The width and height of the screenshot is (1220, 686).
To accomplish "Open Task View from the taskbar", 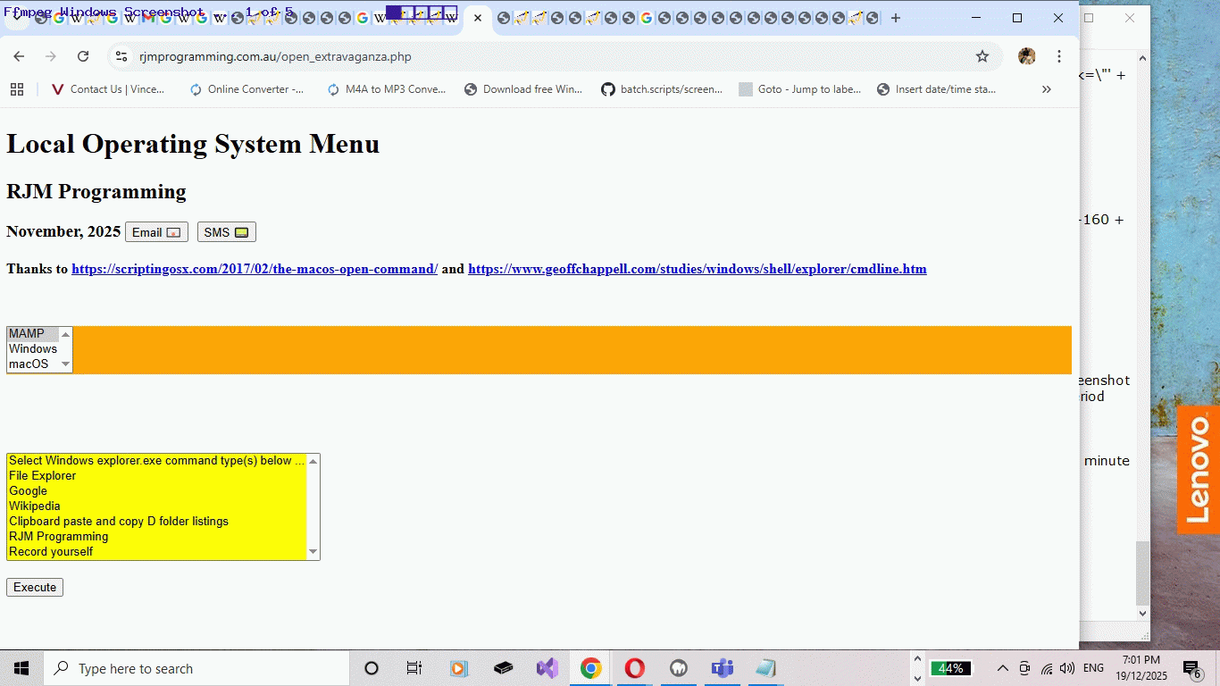I will click(x=414, y=668).
